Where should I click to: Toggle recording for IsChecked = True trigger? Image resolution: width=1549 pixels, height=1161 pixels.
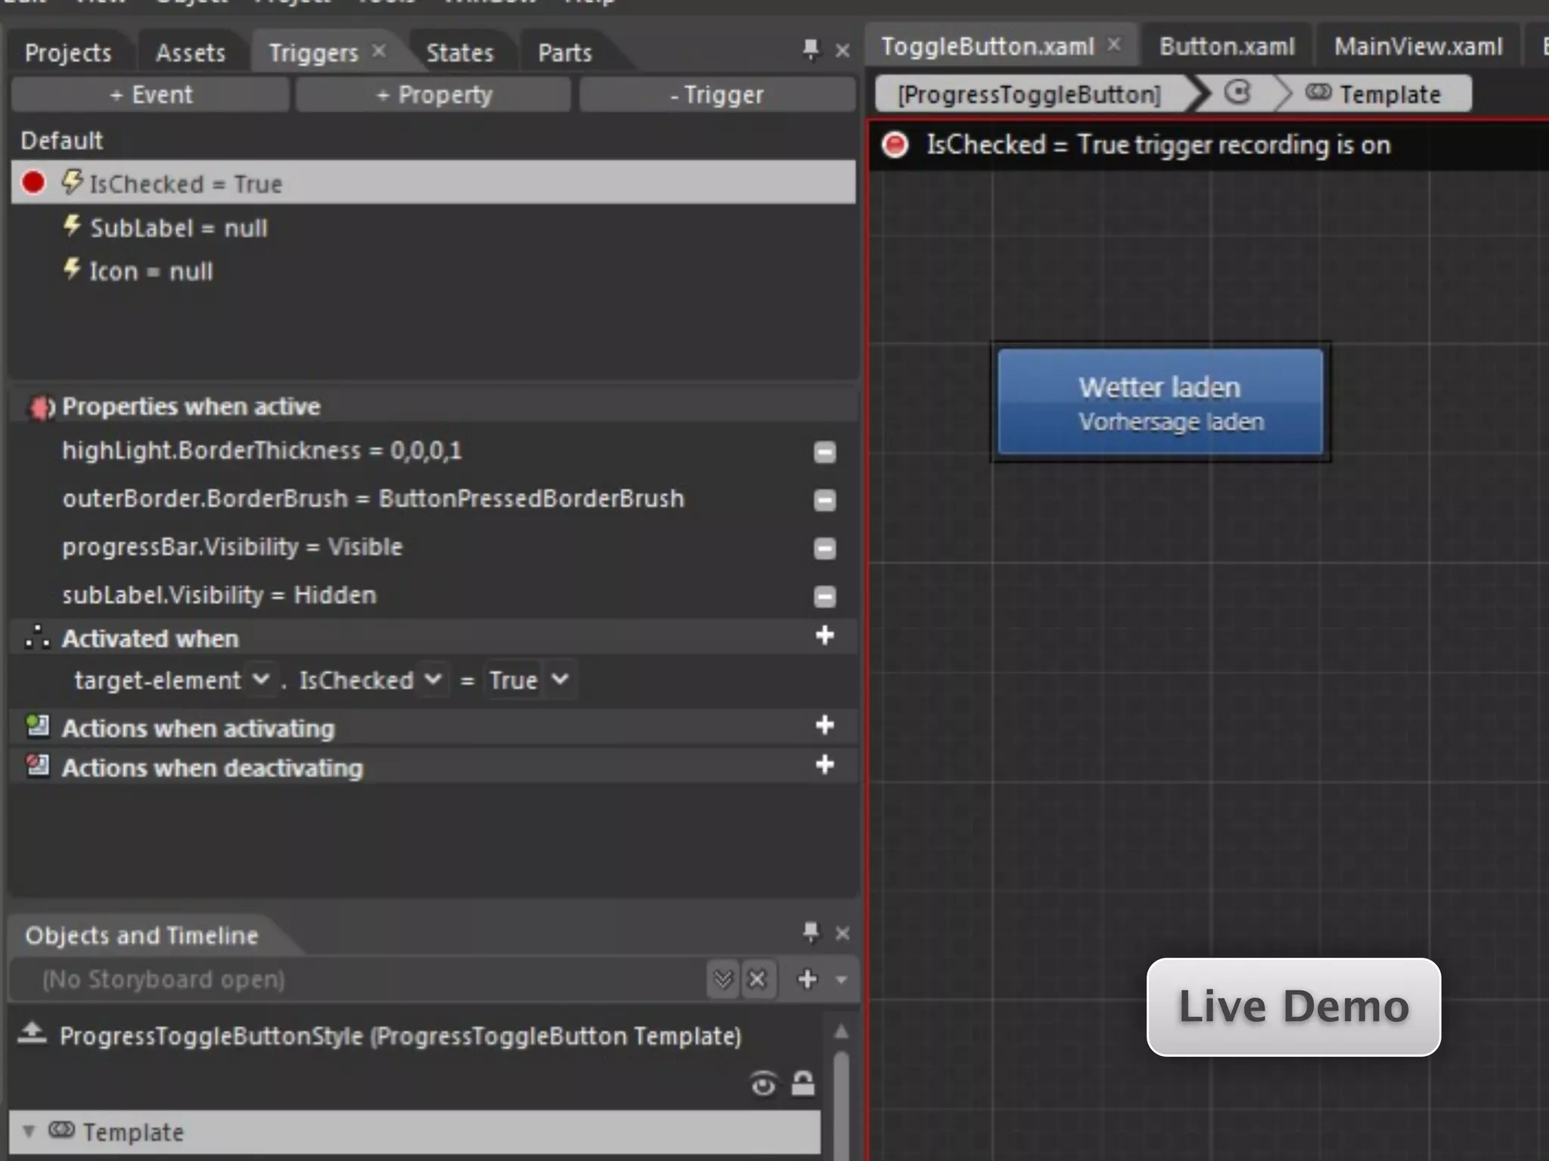(x=33, y=182)
